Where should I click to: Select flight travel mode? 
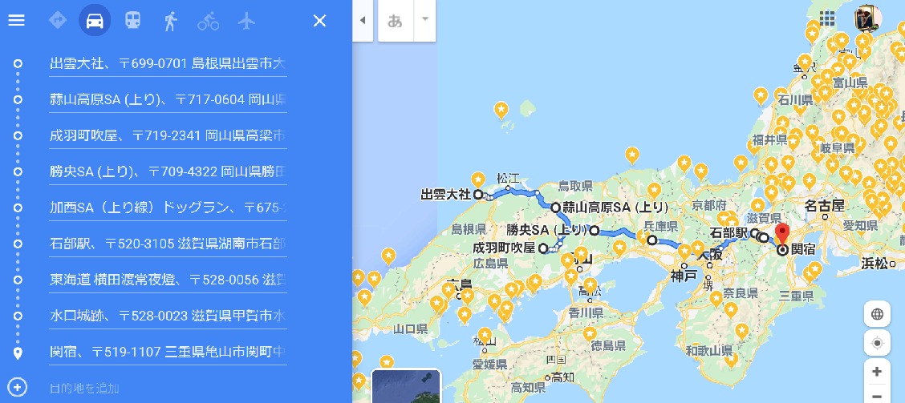[x=246, y=22]
